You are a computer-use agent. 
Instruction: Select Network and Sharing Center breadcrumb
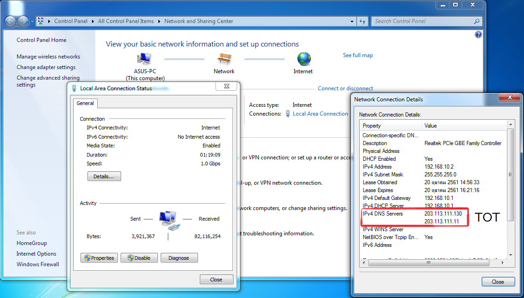pyautogui.click(x=198, y=21)
